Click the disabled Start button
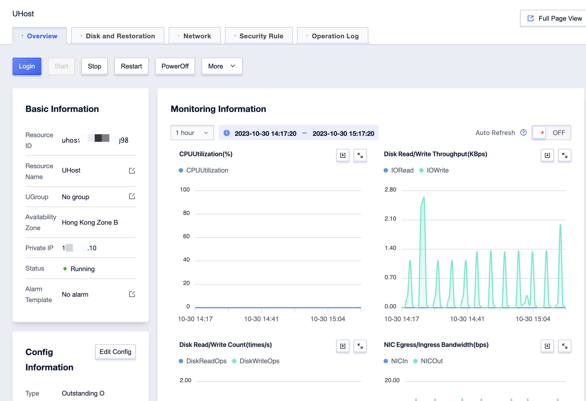Screen dimensions: 586x401 [61, 66]
